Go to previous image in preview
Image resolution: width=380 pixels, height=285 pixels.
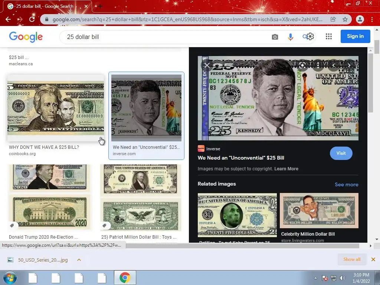(334, 65)
